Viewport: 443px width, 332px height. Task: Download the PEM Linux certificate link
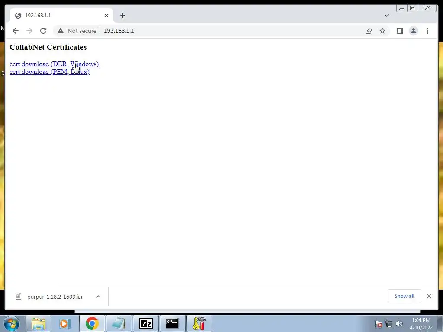point(49,72)
